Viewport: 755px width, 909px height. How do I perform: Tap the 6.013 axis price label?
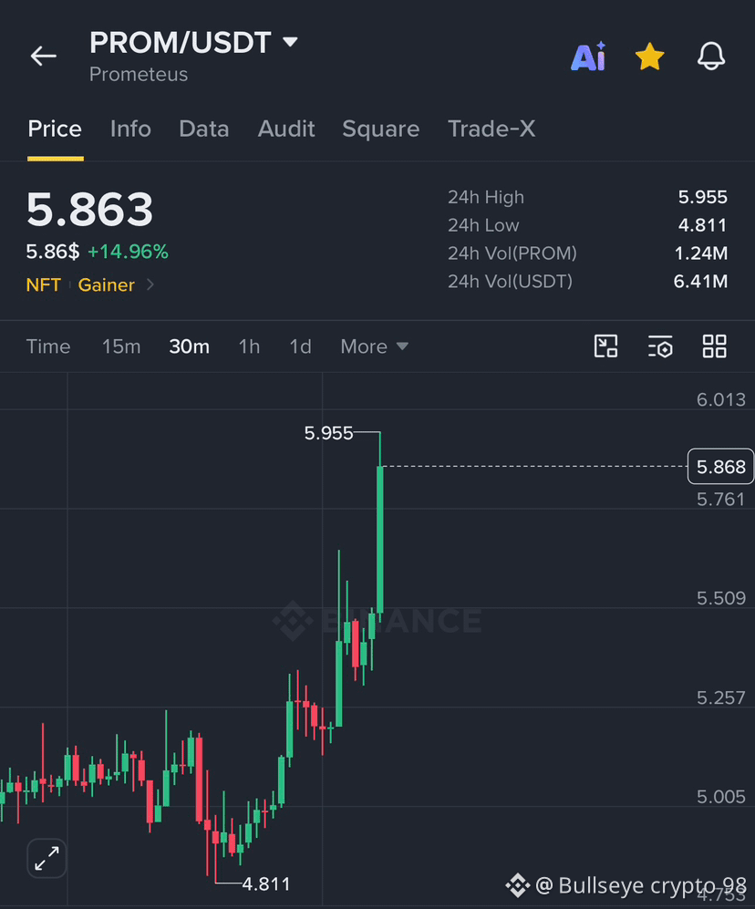coord(720,399)
